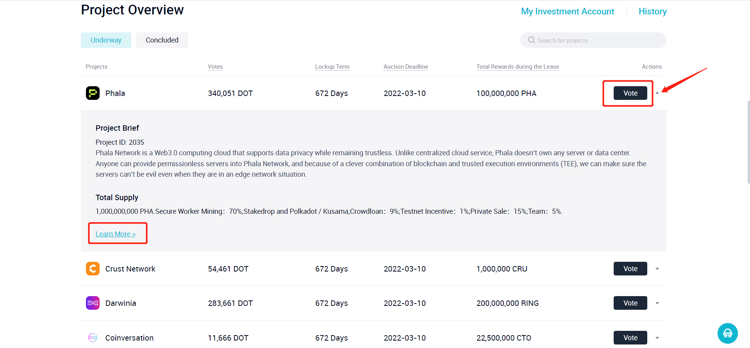Click Darwinia's 672 Days lockup term

point(332,303)
